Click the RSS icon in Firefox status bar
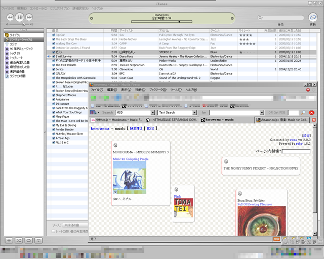324x259 pixels. pyautogui.click(x=276, y=239)
